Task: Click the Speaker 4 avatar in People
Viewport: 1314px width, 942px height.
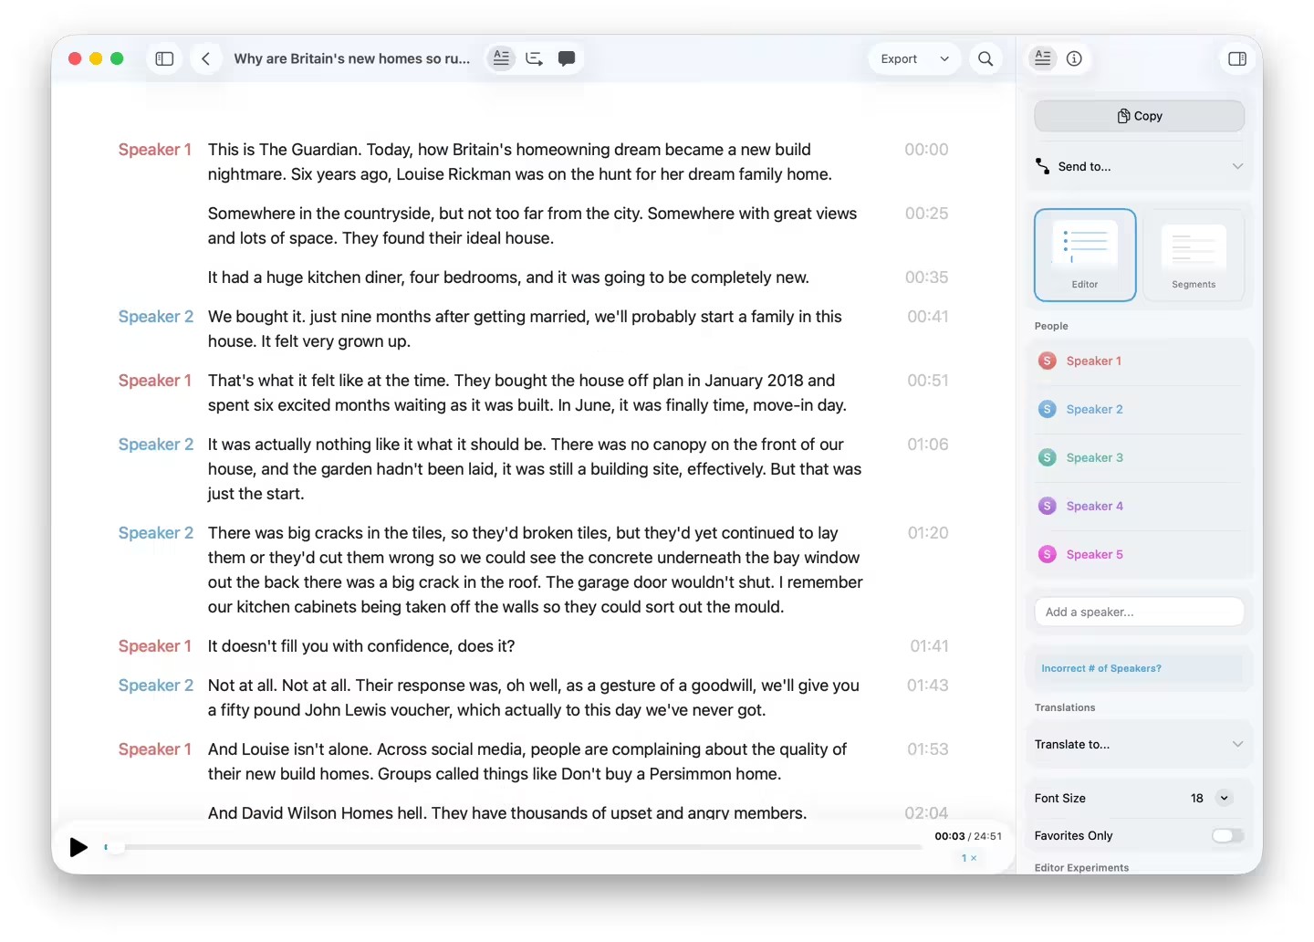Action: pos(1048,506)
